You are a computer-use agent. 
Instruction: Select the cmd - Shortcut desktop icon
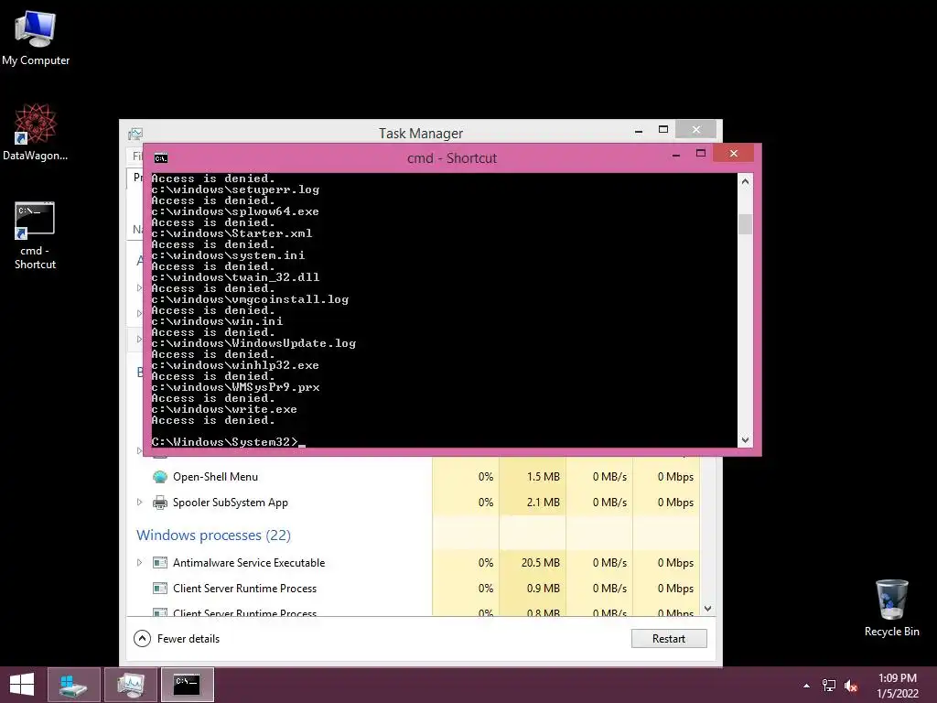36,235
